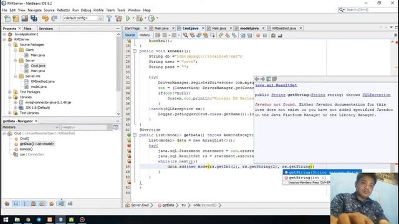Expand the Test Packages node
The image size is (399, 224).
[10, 92]
